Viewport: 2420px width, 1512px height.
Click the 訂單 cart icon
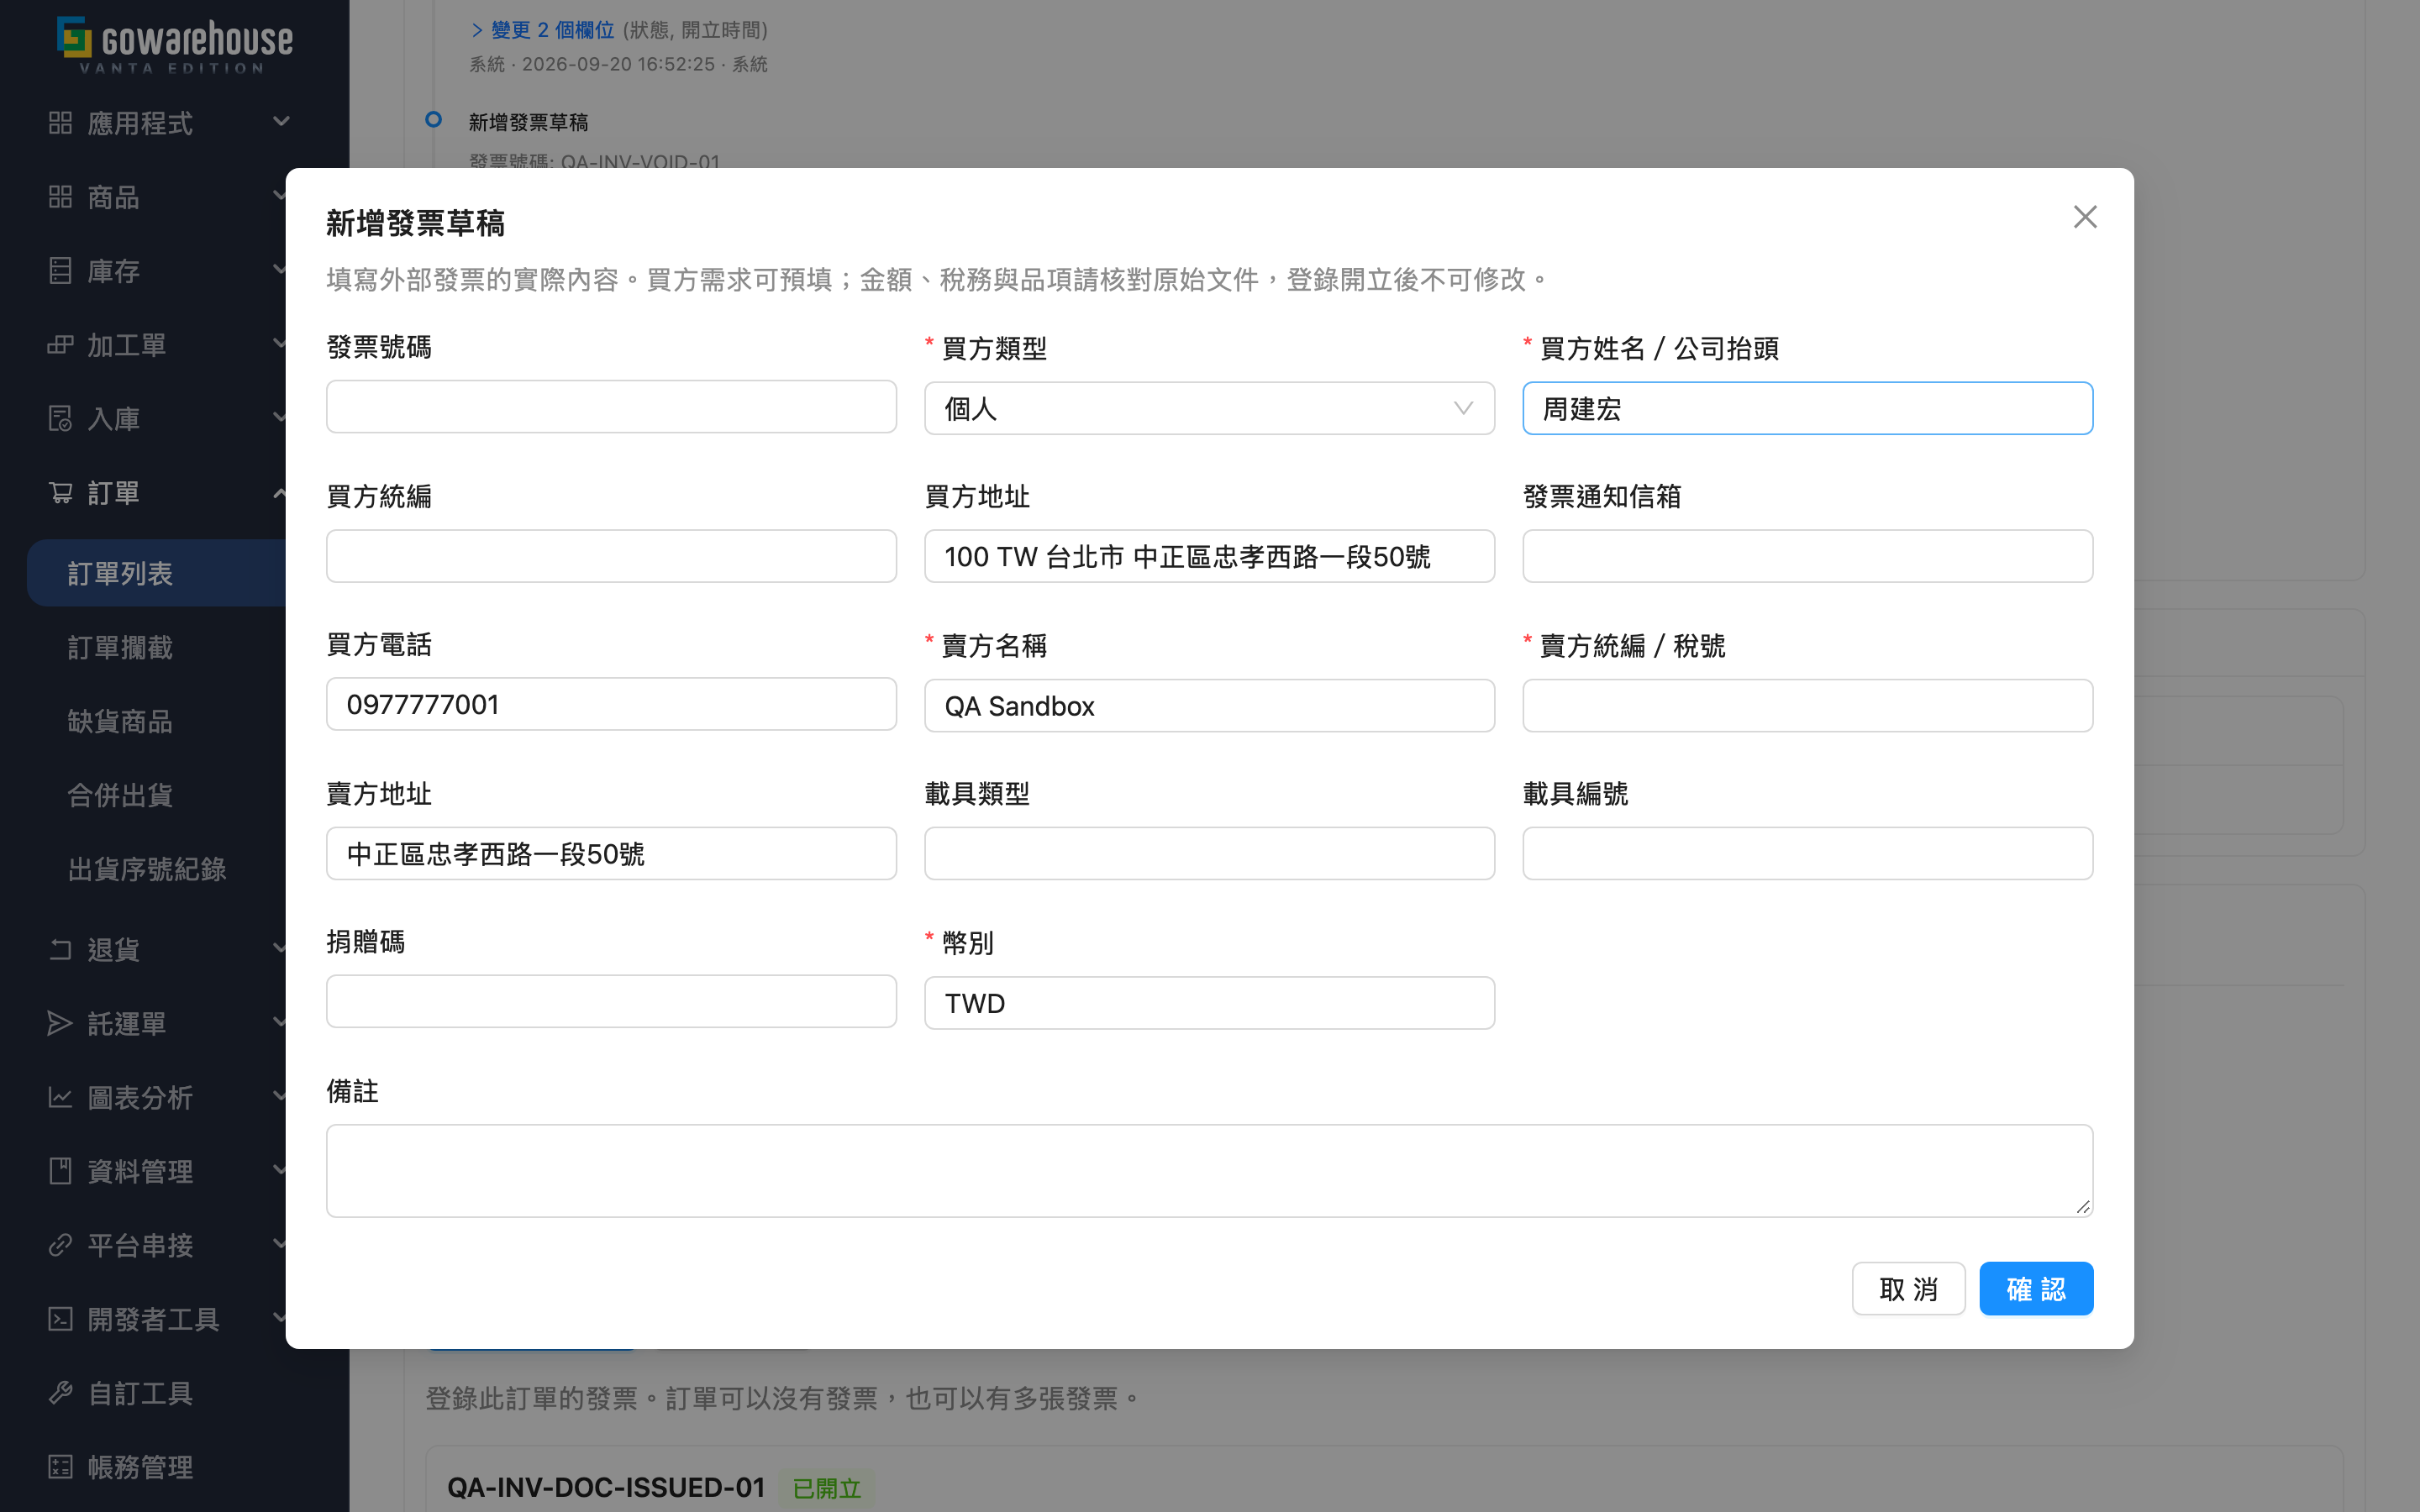click(60, 493)
